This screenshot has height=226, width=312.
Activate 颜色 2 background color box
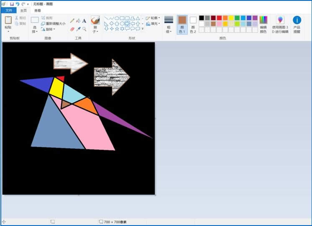point(193,24)
